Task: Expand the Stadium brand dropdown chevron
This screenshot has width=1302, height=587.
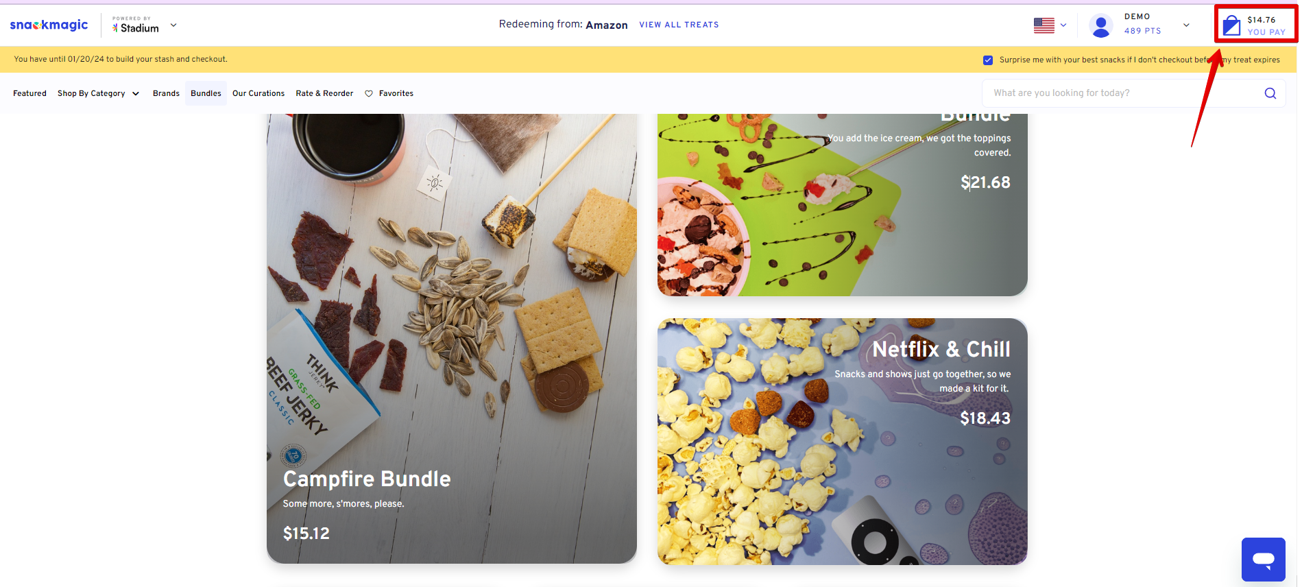Action: pyautogui.click(x=173, y=25)
